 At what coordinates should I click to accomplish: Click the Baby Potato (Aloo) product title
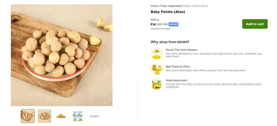coord(168,12)
